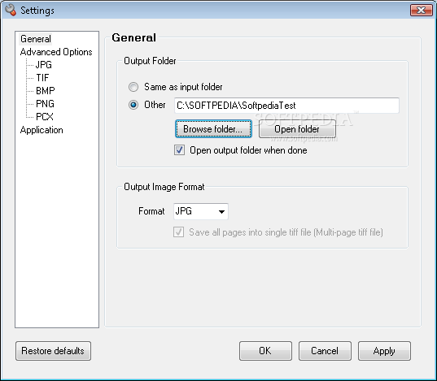This screenshot has width=437, height=381.
Task: Open Advanced Options in the sidebar tree
Action: pyautogui.click(x=56, y=52)
